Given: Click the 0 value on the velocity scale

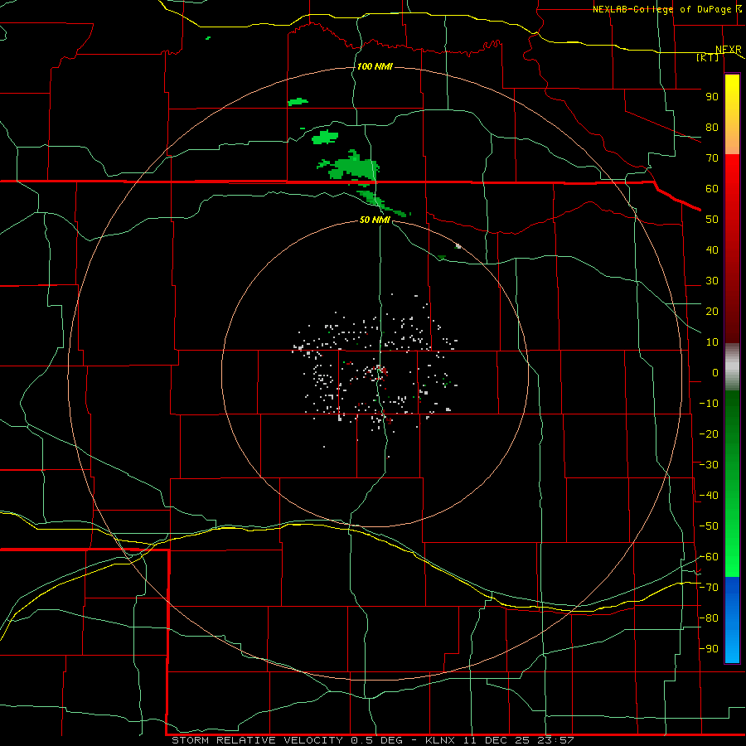Looking at the screenshot, I should [x=715, y=373].
